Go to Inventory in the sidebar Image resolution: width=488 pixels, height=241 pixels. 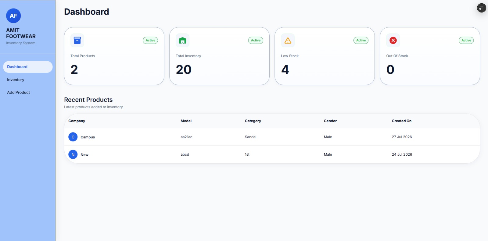pyautogui.click(x=28, y=80)
